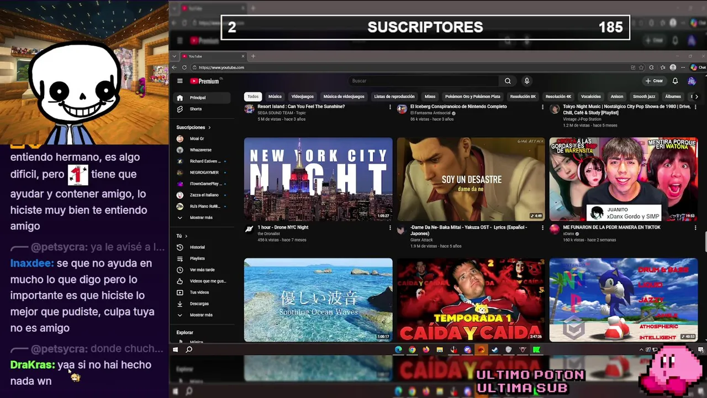Play Caída y Caída Temporada 1 thumbnail
Image resolution: width=707 pixels, height=398 pixels.
coord(471,300)
